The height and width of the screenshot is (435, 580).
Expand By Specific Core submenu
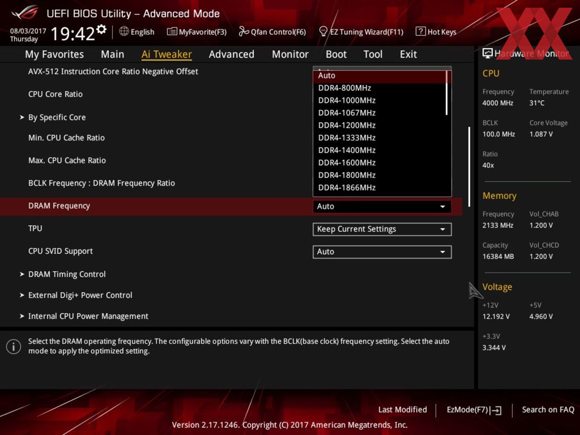[x=57, y=117]
